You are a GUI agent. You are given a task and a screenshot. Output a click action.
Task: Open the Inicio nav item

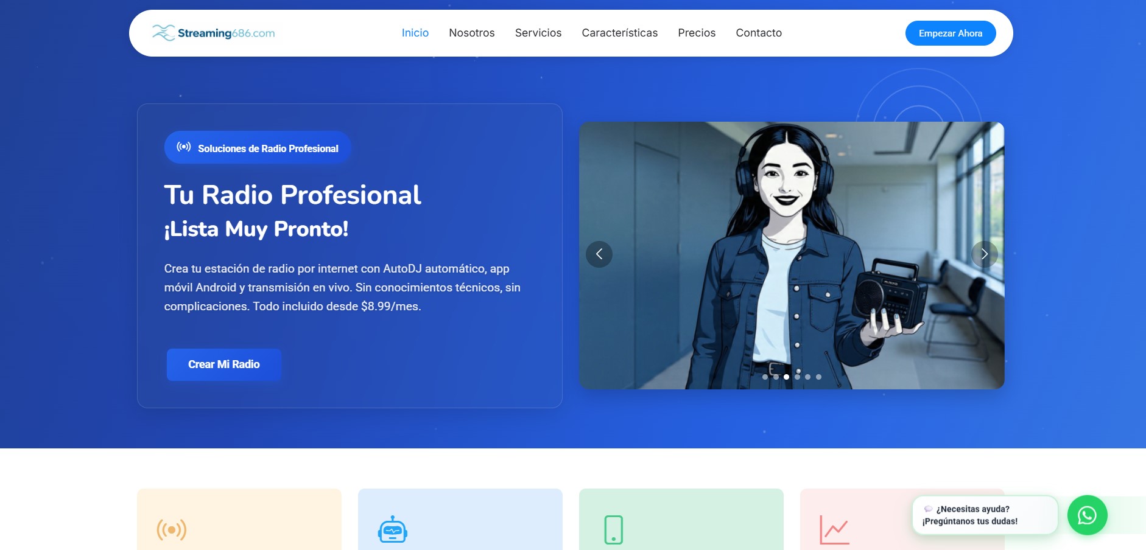point(415,33)
